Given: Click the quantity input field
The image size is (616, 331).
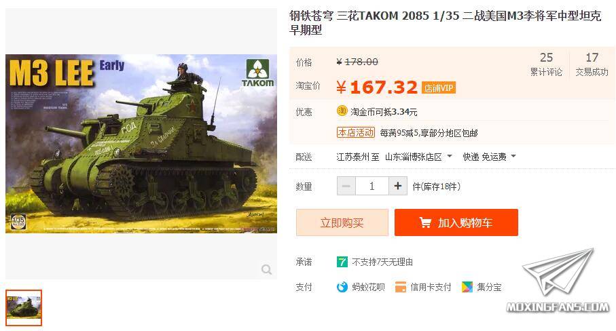Looking at the screenshot, I should coord(372,186).
